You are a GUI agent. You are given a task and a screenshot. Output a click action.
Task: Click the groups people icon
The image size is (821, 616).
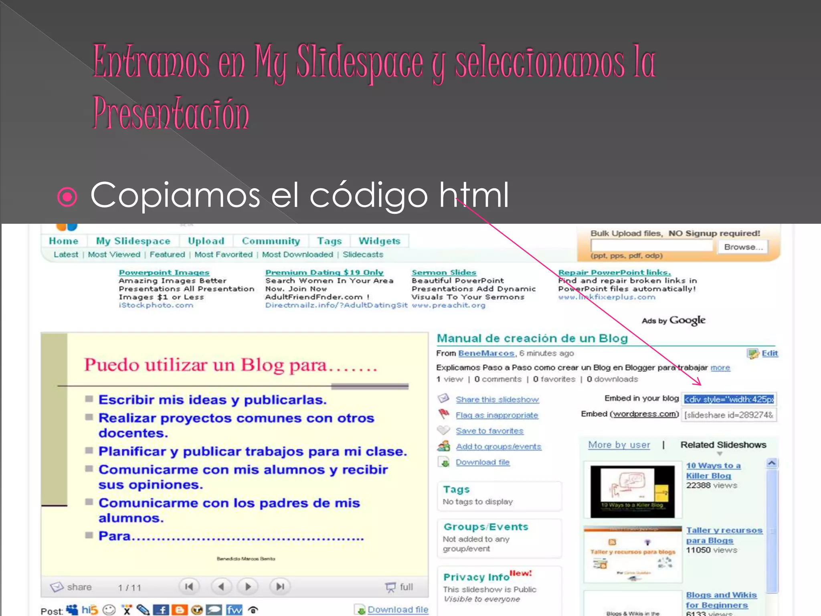click(x=444, y=446)
